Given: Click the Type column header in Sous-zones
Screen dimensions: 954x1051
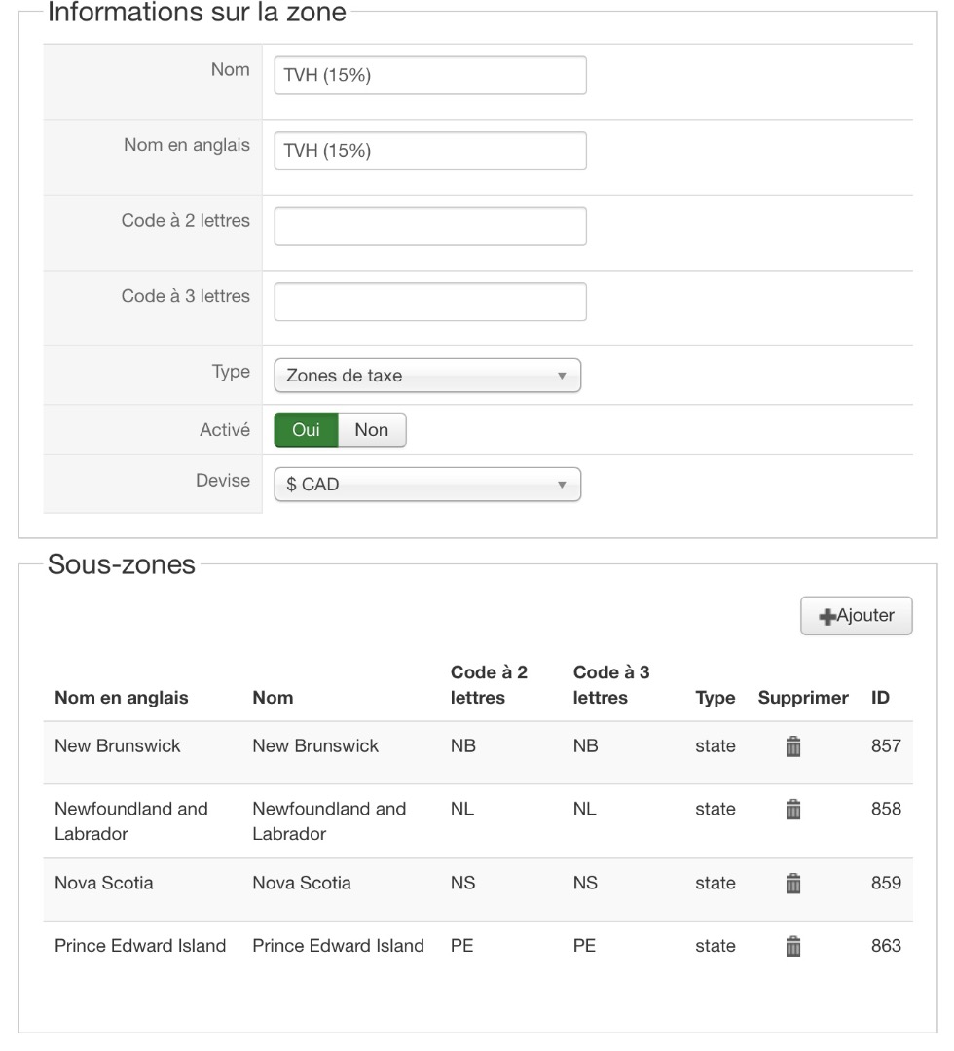Looking at the screenshot, I should click(x=715, y=698).
